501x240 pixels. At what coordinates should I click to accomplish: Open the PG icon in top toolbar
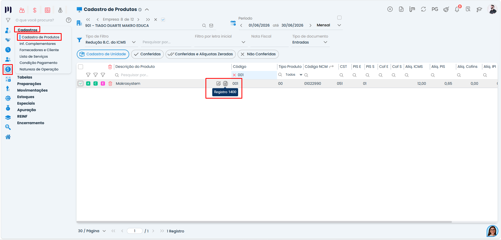click(x=435, y=9)
